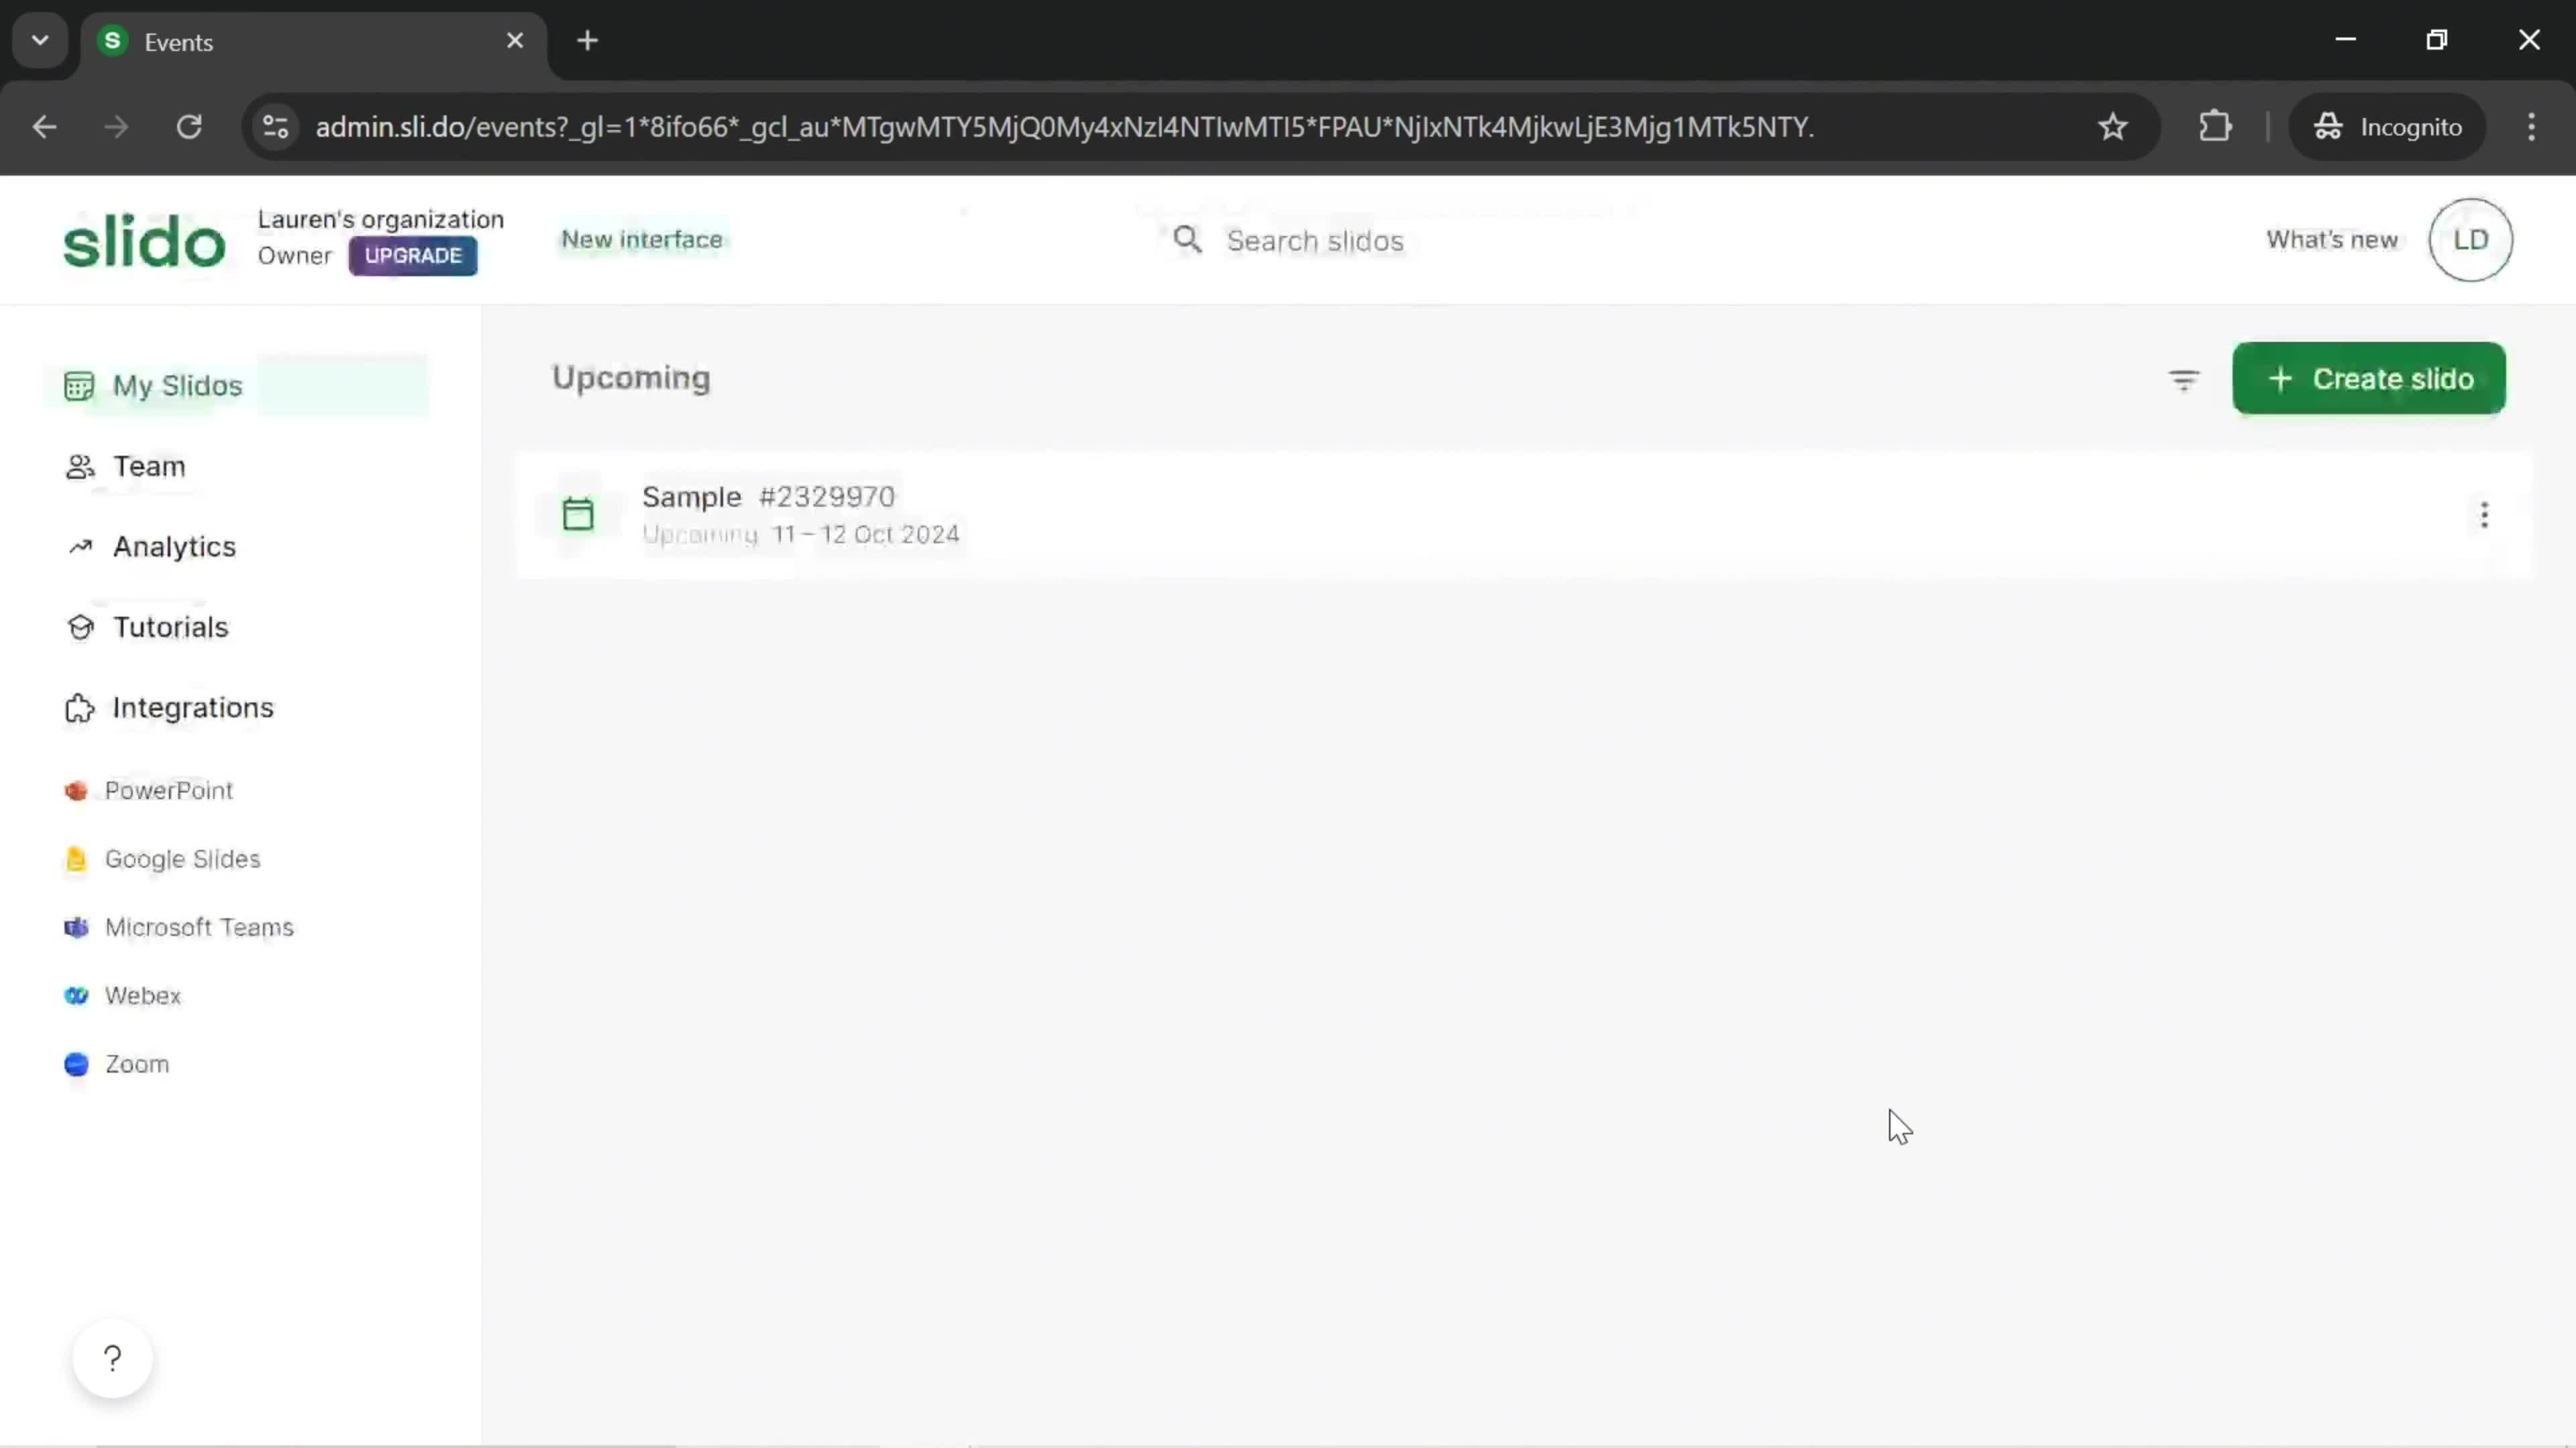Viewport: 2576px width, 1448px height.
Task: Click the LD user avatar icon
Action: (x=2471, y=239)
